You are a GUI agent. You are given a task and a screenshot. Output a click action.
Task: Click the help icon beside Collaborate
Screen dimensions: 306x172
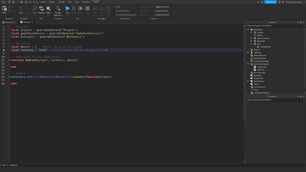click(x=279, y=2)
